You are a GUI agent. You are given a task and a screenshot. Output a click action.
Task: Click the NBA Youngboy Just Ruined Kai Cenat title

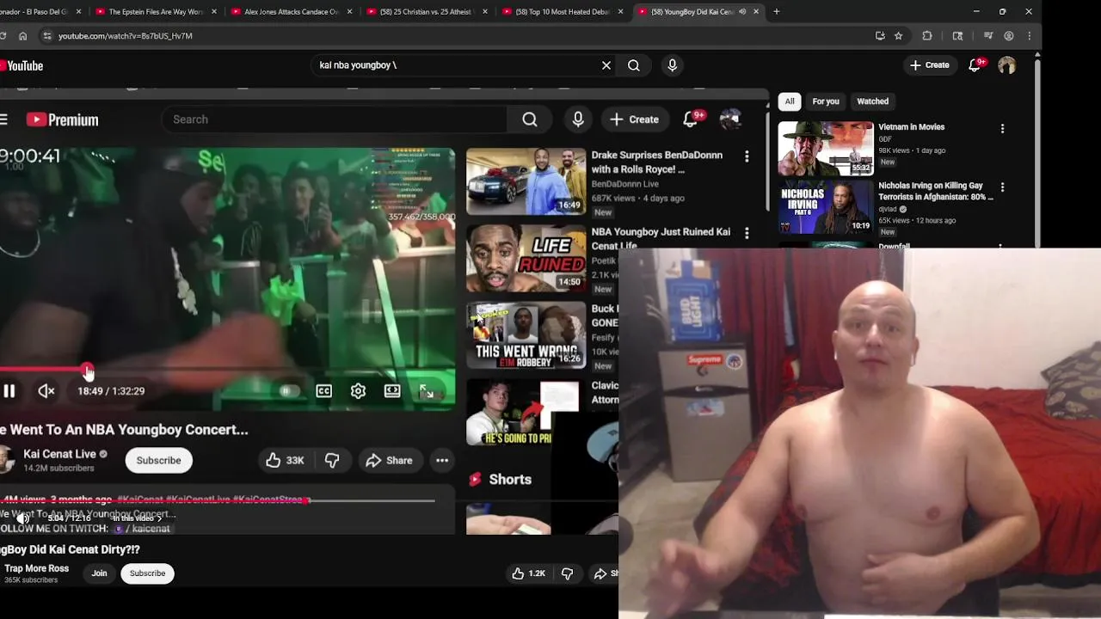661,238
